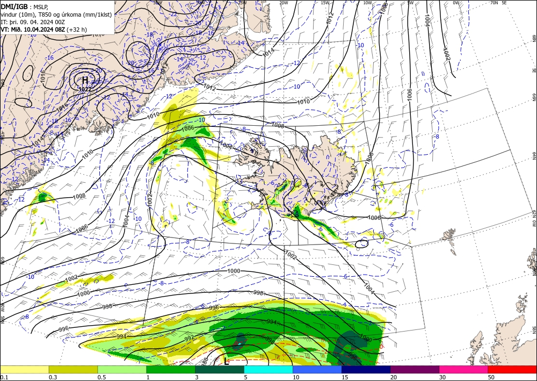This screenshot has width=537, height=381.
Task: Click the olive 0.3–0.5 precipitation legend swatch
Action: pos(73,369)
